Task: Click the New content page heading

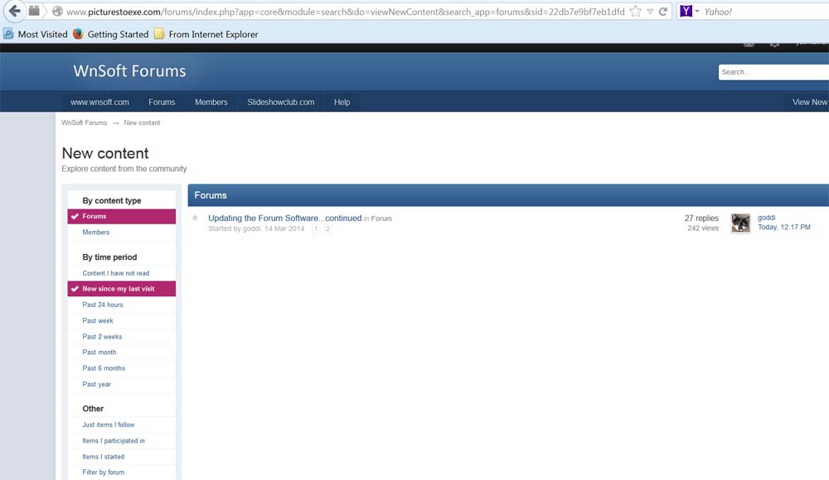Action: click(x=105, y=153)
